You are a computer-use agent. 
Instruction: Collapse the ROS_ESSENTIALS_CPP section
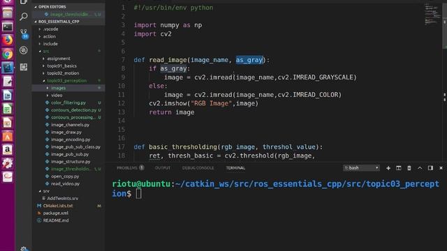pos(68,22)
